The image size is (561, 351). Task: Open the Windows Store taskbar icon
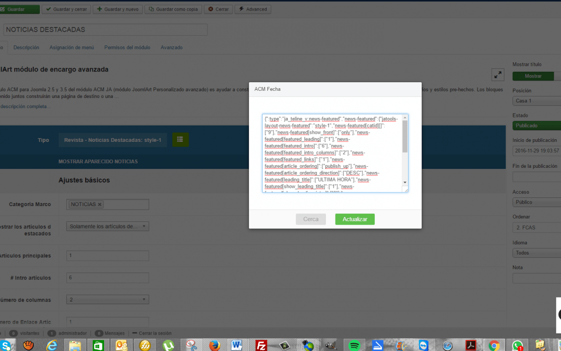click(98, 345)
